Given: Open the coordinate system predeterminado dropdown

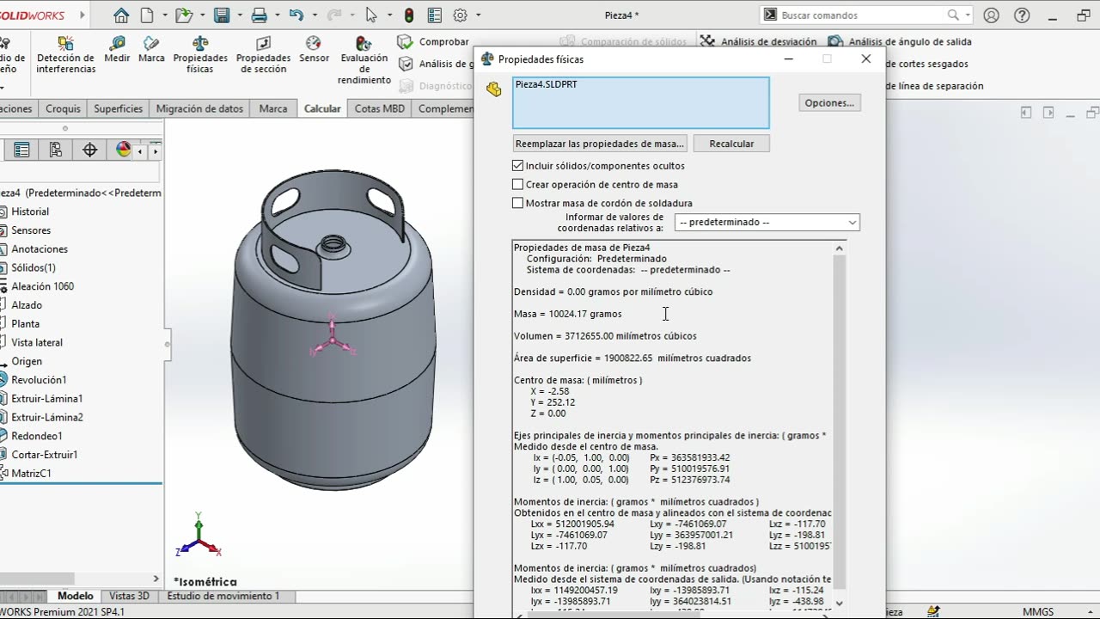Looking at the screenshot, I should 767,222.
